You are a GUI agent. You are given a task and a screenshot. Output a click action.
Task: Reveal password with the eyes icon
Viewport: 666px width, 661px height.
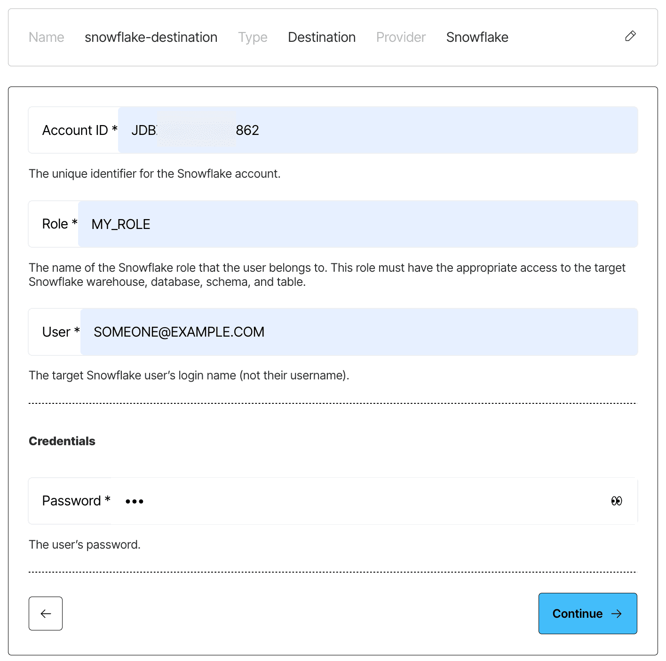[x=616, y=501]
